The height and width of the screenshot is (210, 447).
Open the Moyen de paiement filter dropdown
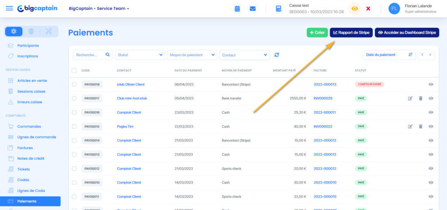[x=192, y=55]
